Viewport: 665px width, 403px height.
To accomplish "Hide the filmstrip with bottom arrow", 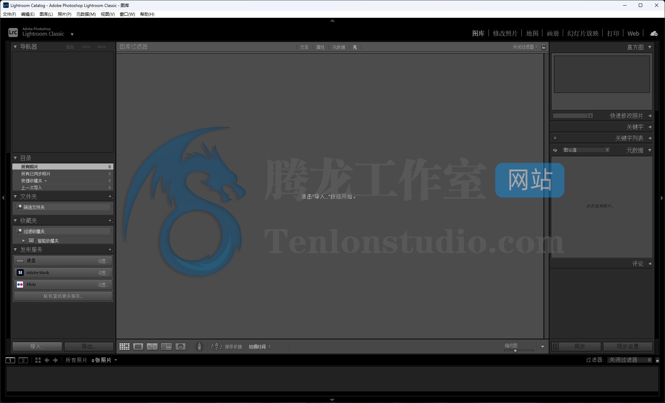I will pos(332,400).
